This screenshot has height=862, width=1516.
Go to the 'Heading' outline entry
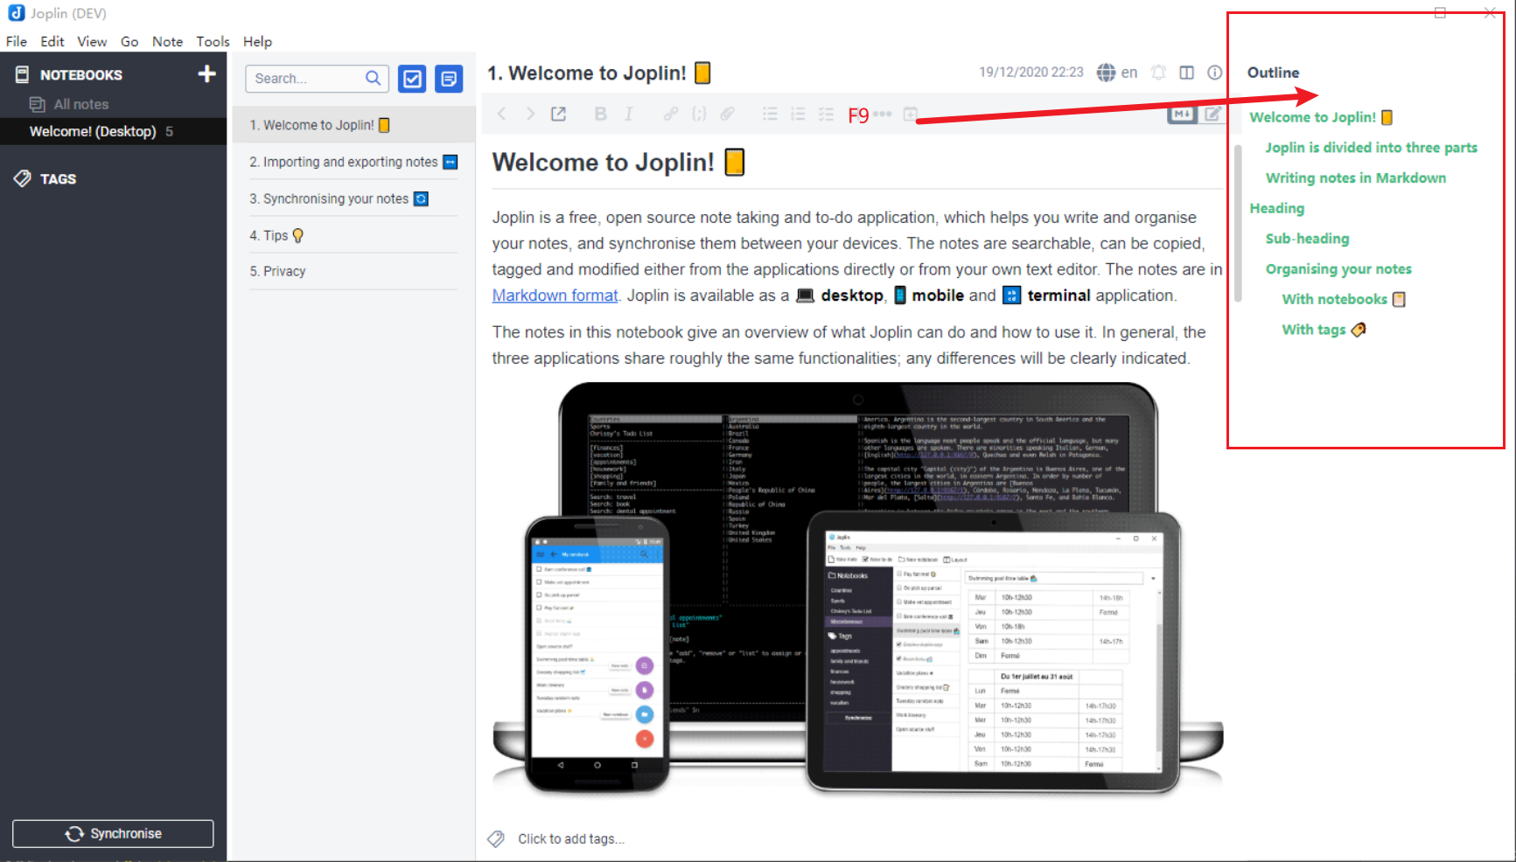point(1276,208)
